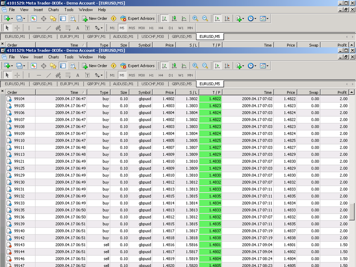Expand profiles dropdown arrow in lower window
Image resolution: width=356 pixels, height=267 pixels.
click(24, 66)
